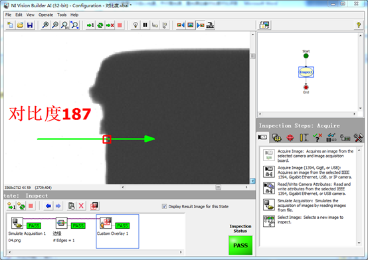This screenshot has width=368, height=260.
Task: Pause the inspection with pause icon
Action: tap(145, 25)
